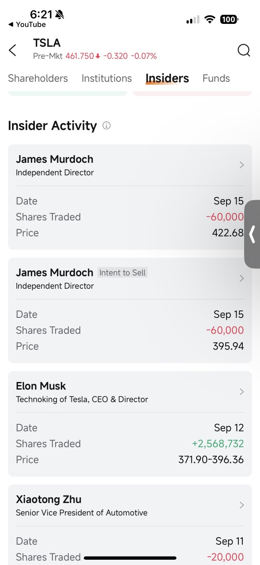This screenshot has height=565, width=260.
Task: Expand James Murdoch's Sep 15 sale details
Action: coord(241,164)
